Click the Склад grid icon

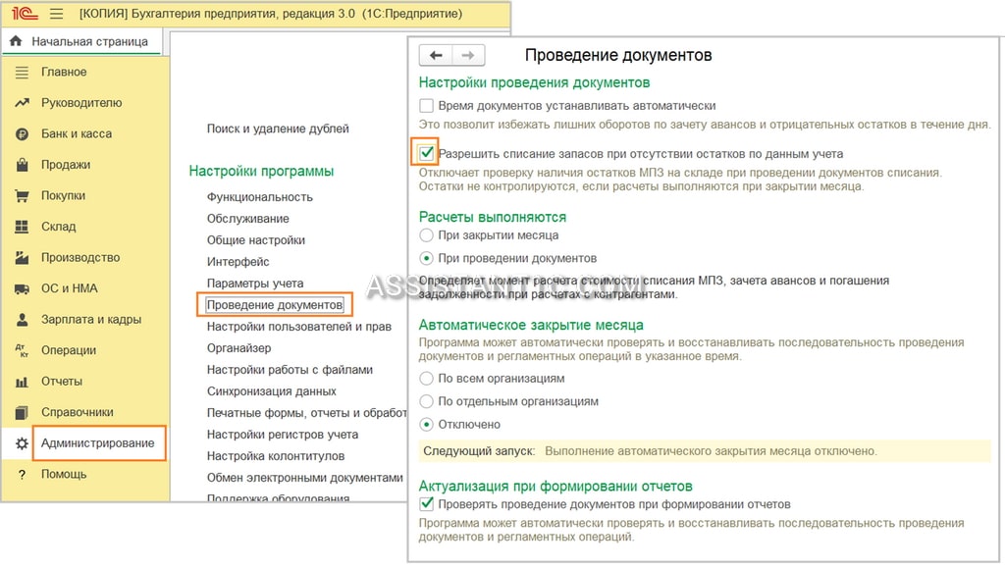(x=22, y=227)
